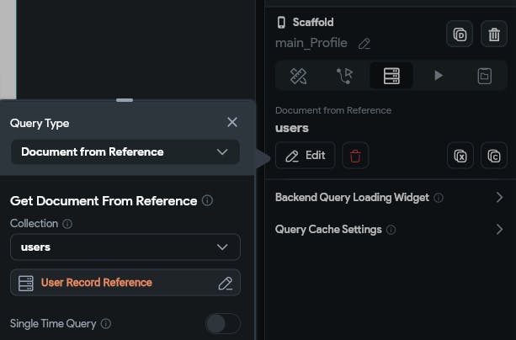Open the Documentation folder-icon tab
Viewport: 516px width, 340px height.
click(x=484, y=76)
